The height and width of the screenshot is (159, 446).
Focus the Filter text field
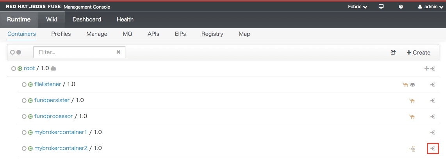pos(79,52)
